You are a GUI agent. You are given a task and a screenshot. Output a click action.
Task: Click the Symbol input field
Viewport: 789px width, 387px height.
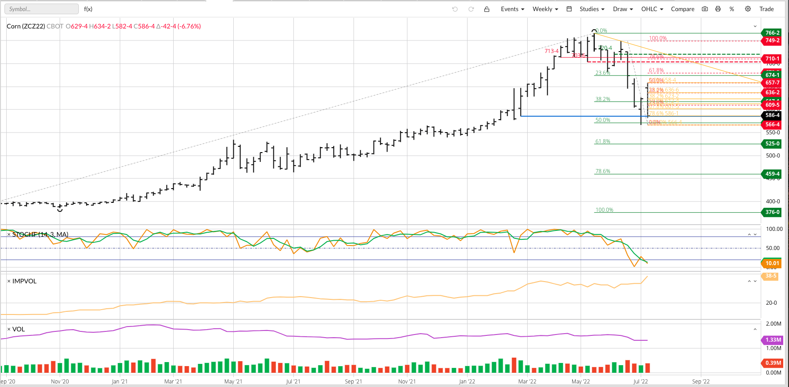click(41, 9)
